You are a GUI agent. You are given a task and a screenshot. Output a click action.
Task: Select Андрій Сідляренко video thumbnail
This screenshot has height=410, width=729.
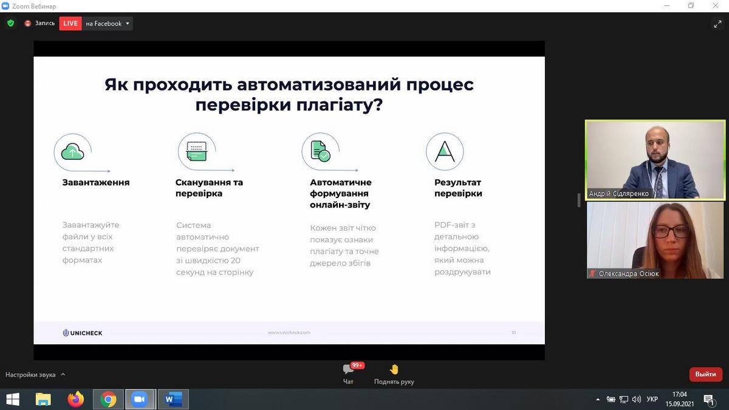coord(654,160)
